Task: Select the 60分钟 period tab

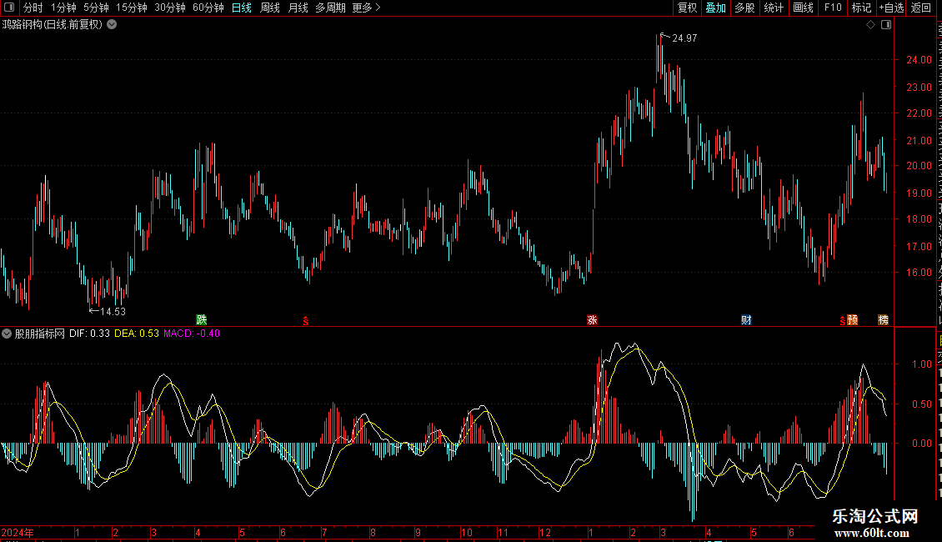Action: coord(208,8)
